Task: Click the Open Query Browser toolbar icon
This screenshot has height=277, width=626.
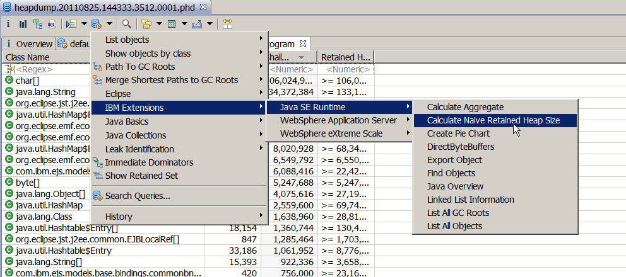Action: click(96, 24)
